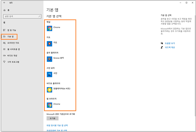
Task: Change photo viewer labeled 사진
Action: (55, 73)
